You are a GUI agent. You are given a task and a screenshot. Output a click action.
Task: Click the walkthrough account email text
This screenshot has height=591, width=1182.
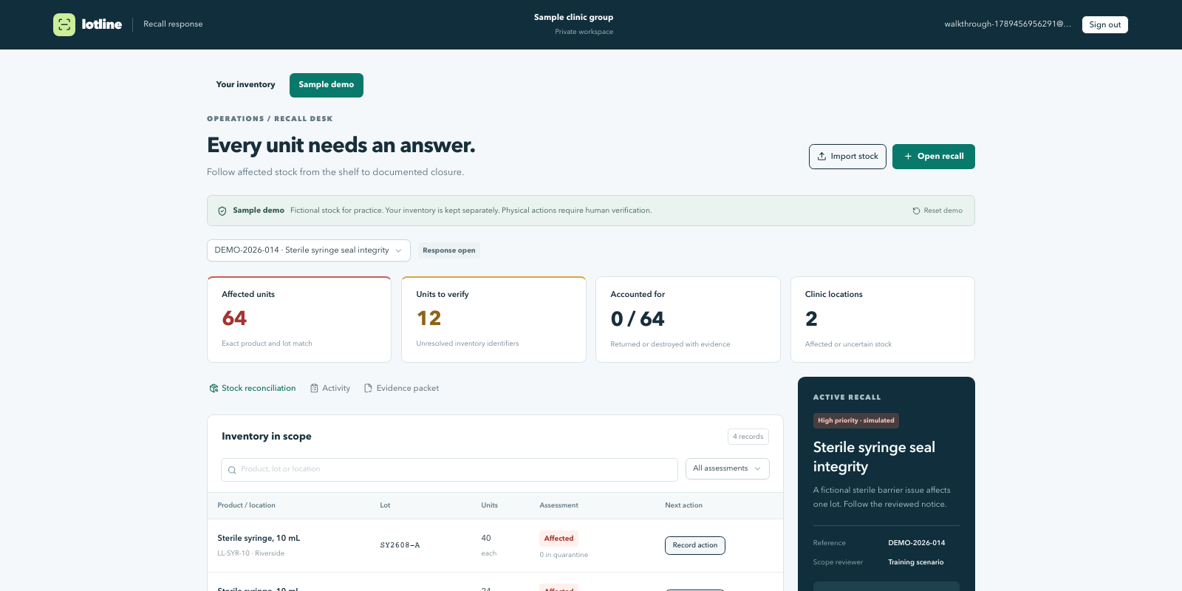point(1008,24)
